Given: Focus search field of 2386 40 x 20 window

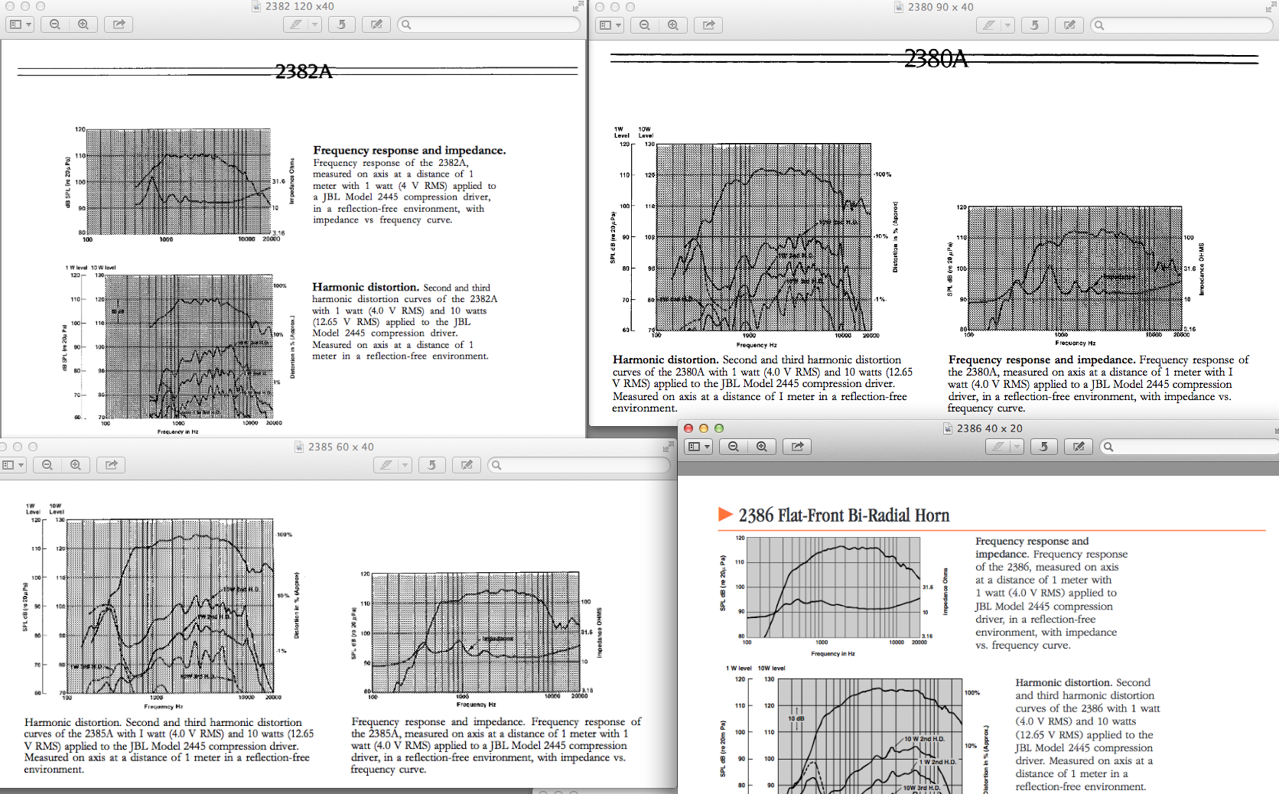Looking at the screenshot, I should 1190,446.
